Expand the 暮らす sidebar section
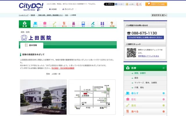Screen dimensions: 186x116 (164, 93)
